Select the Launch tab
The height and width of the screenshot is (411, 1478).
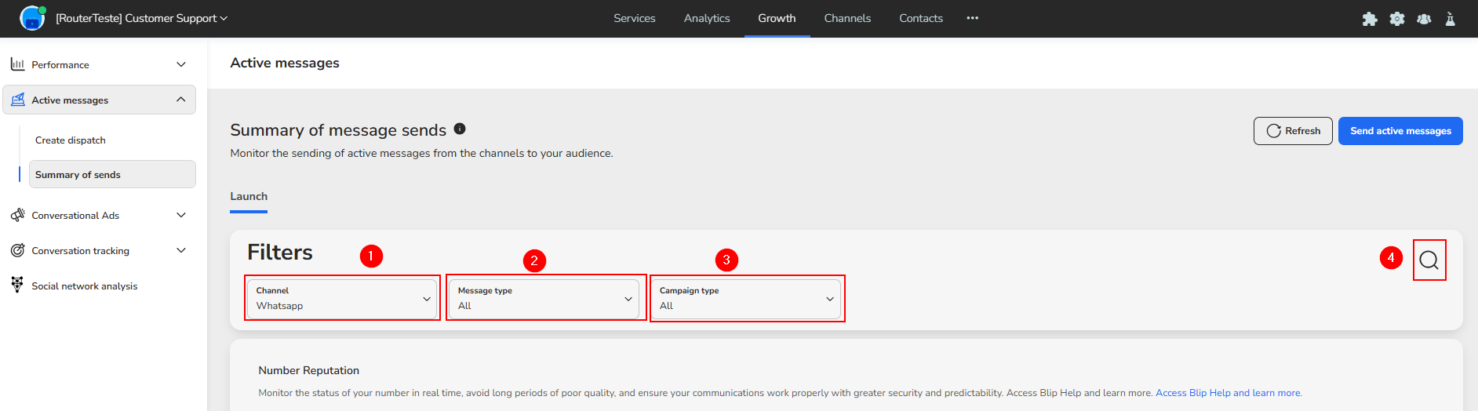[249, 197]
